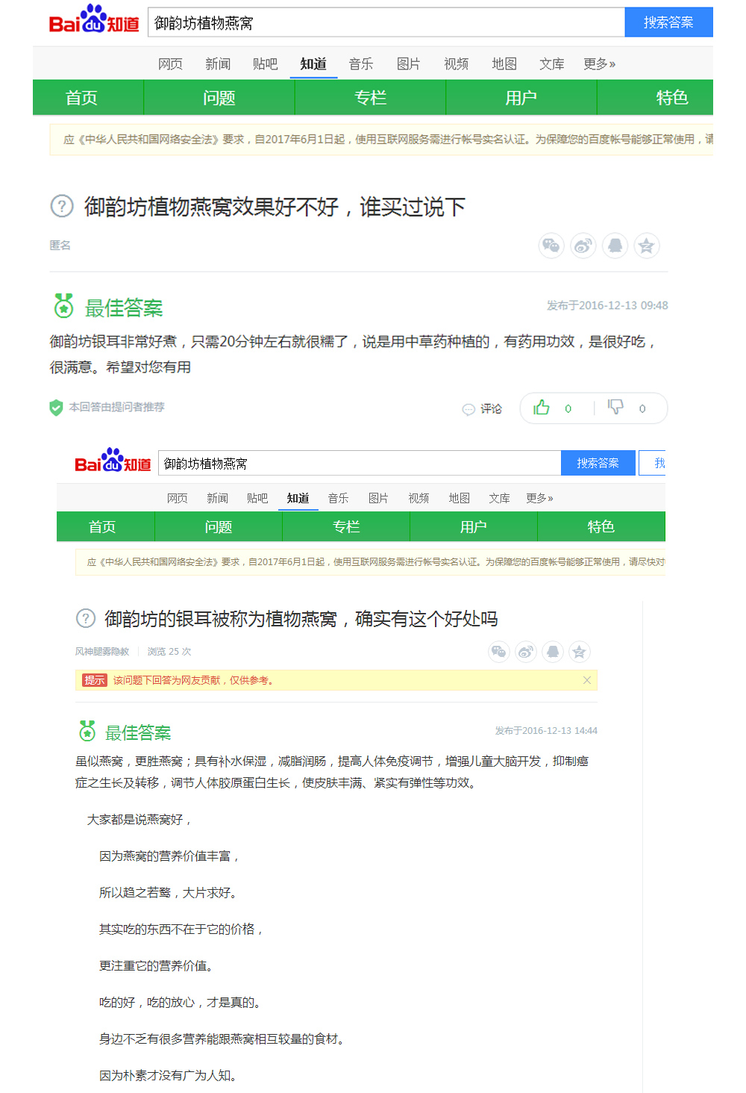Click 浏览 25 次 view count
This screenshot has width=746, height=1093.
169,652
